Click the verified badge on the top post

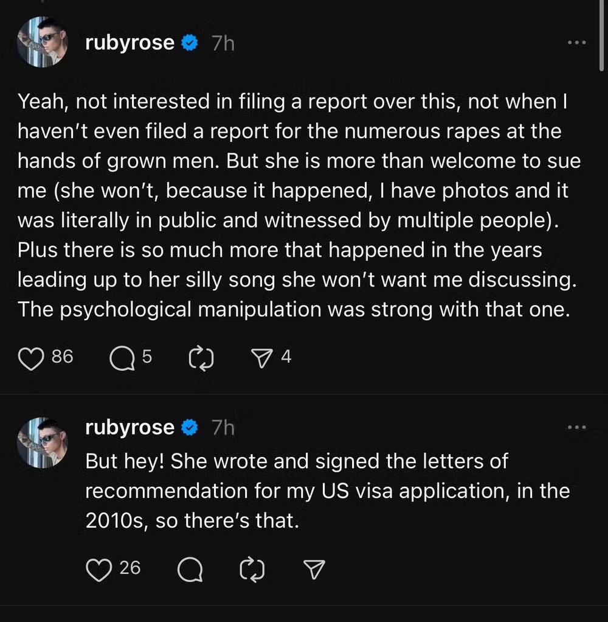[190, 43]
